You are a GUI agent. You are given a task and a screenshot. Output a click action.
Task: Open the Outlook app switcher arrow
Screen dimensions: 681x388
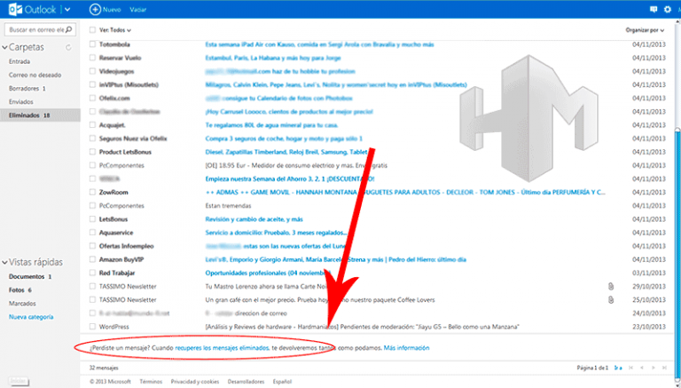tap(67, 10)
